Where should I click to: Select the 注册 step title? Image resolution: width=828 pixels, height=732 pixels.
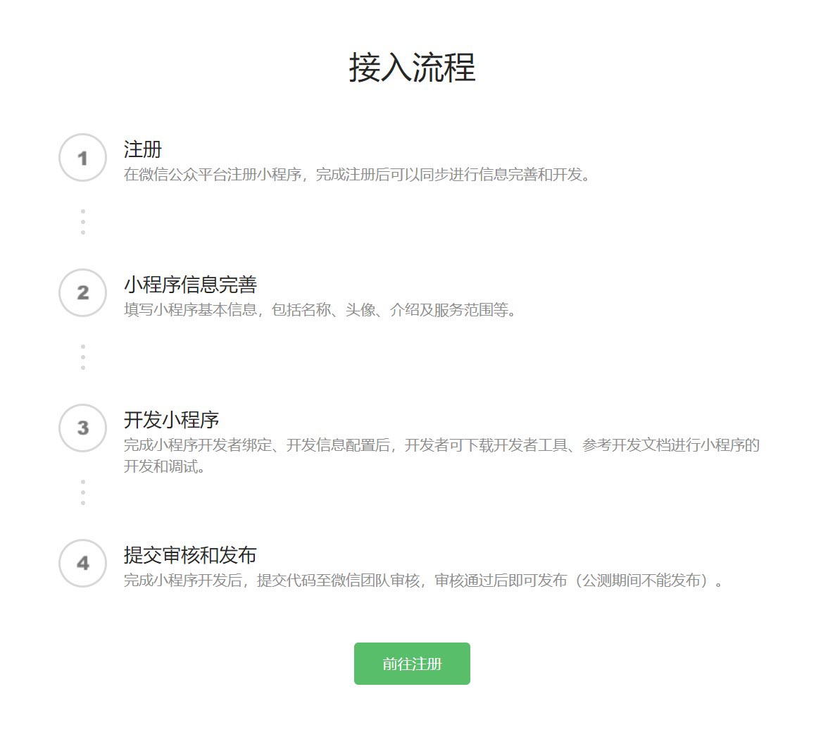click(142, 149)
